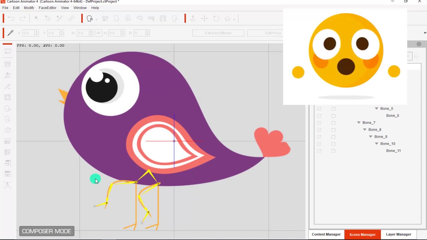Viewport: 427px width, 240px height.
Task: Click the W width input field
Action: [82, 33]
